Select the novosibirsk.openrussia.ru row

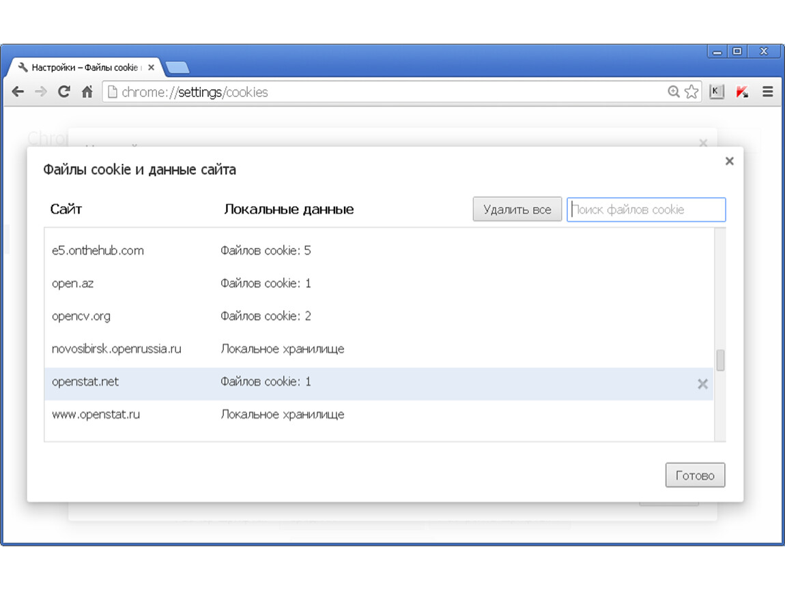(379, 349)
